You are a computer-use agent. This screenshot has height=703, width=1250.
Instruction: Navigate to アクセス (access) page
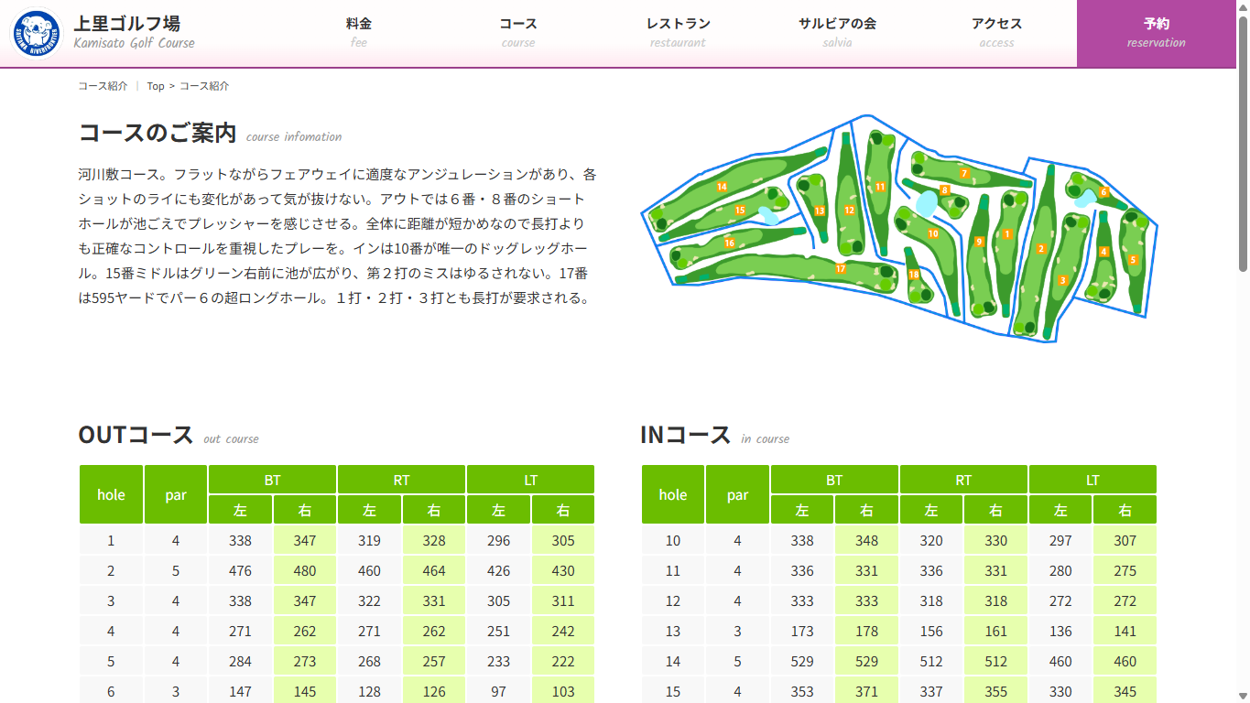pos(996,32)
